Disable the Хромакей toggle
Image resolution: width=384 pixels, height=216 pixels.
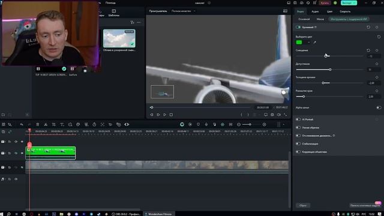(298, 27)
